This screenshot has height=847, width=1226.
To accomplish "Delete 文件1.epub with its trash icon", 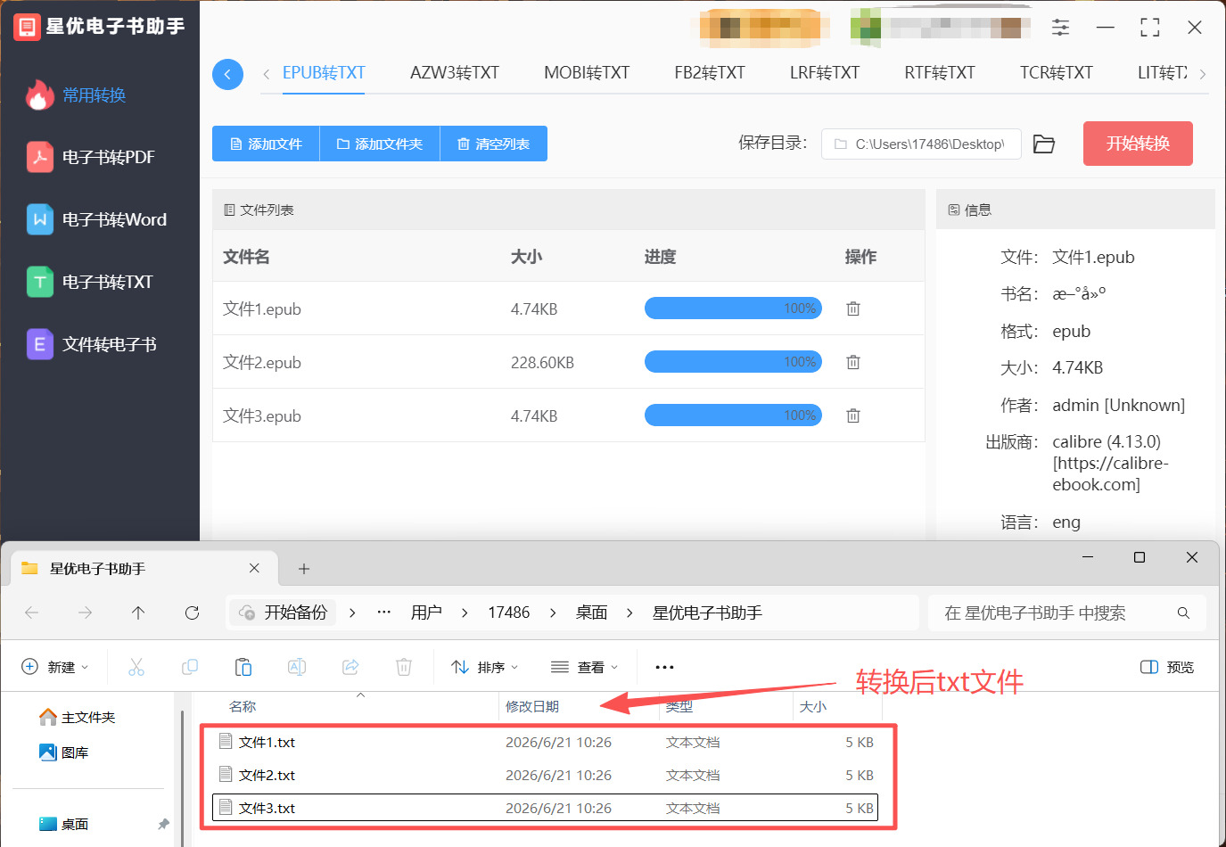I will (853, 308).
